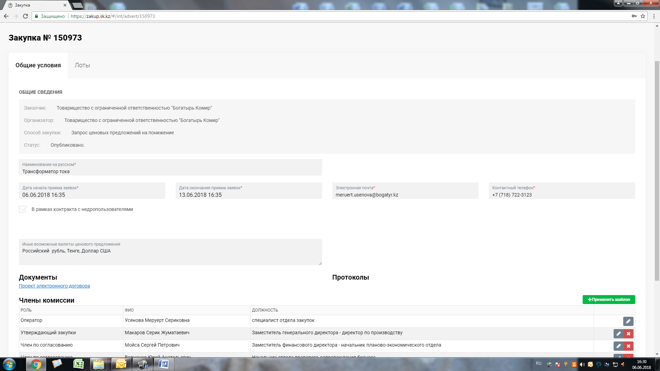Bookmark this page with the star icon

(643, 16)
